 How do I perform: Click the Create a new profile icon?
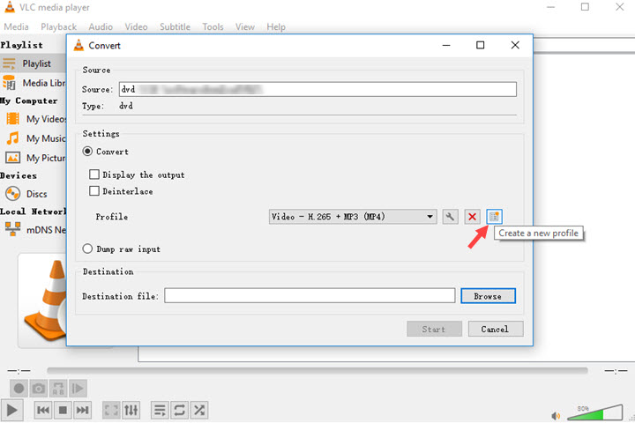tap(494, 217)
